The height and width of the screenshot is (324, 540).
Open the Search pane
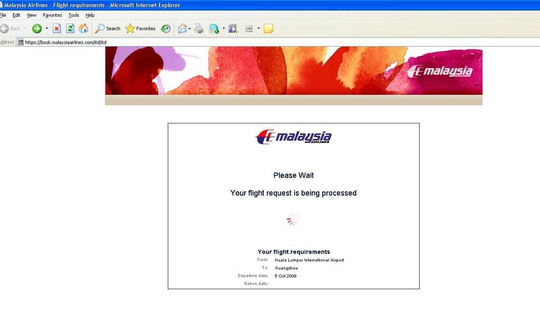108,28
